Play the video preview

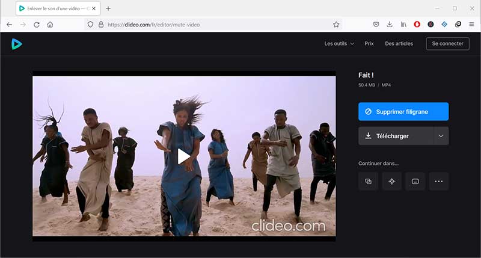point(184,156)
